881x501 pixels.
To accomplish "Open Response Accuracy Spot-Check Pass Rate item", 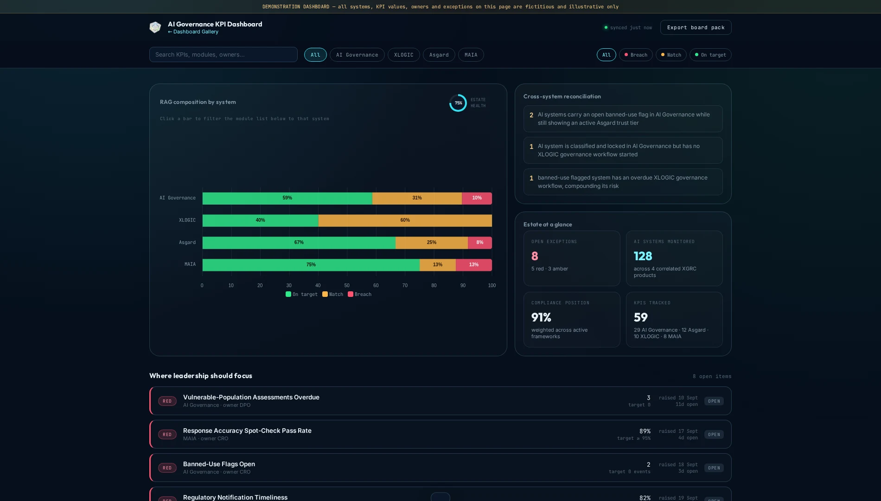I will point(440,434).
